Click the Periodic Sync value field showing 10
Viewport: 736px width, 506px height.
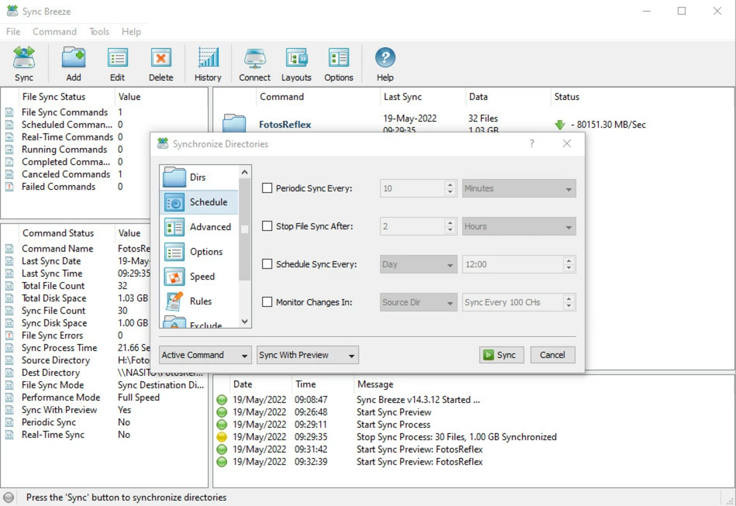tap(412, 188)
